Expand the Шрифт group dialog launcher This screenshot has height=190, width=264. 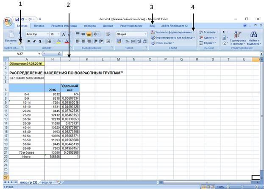coord(71,48)
